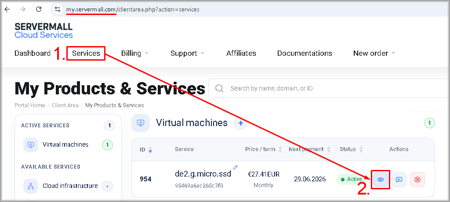Click hash 95469a6ac265c7f8
The width and height of the screenshot is (450, 202).
[199, 186]
